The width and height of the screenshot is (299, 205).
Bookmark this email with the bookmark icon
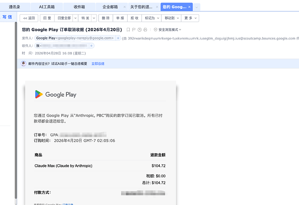(128, 30)
